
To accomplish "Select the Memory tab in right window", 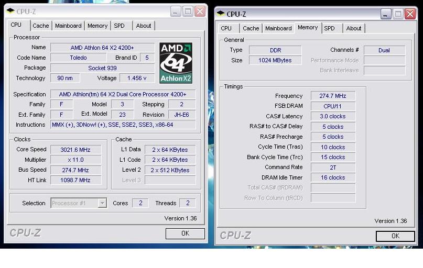I will point(308,27).
